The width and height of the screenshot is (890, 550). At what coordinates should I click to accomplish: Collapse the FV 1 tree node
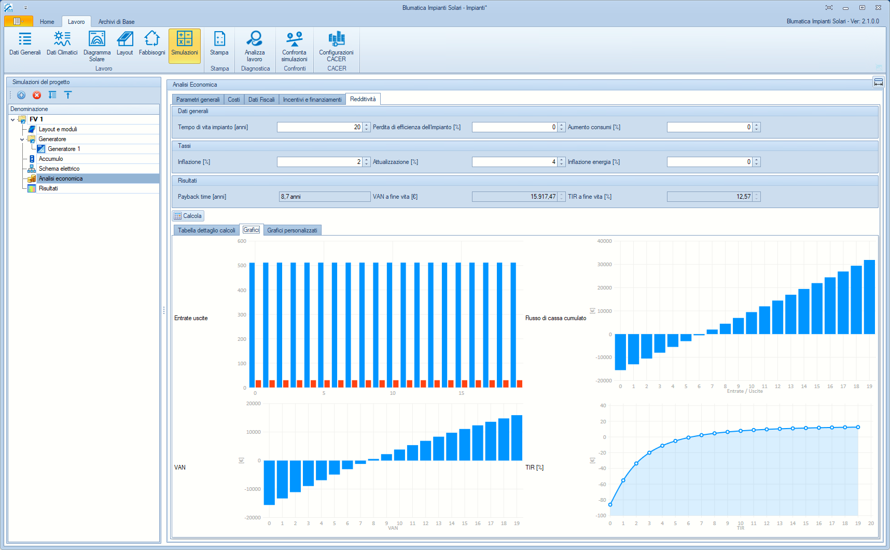(13, 119)
